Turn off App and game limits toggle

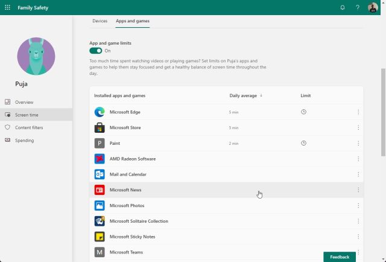[96, 51]
